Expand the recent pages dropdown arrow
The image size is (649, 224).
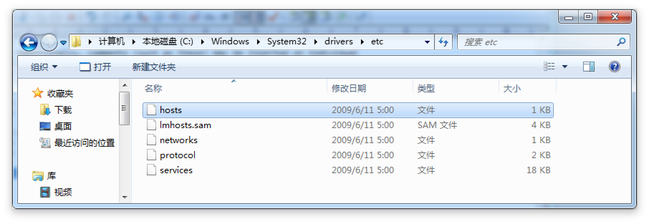63,43
